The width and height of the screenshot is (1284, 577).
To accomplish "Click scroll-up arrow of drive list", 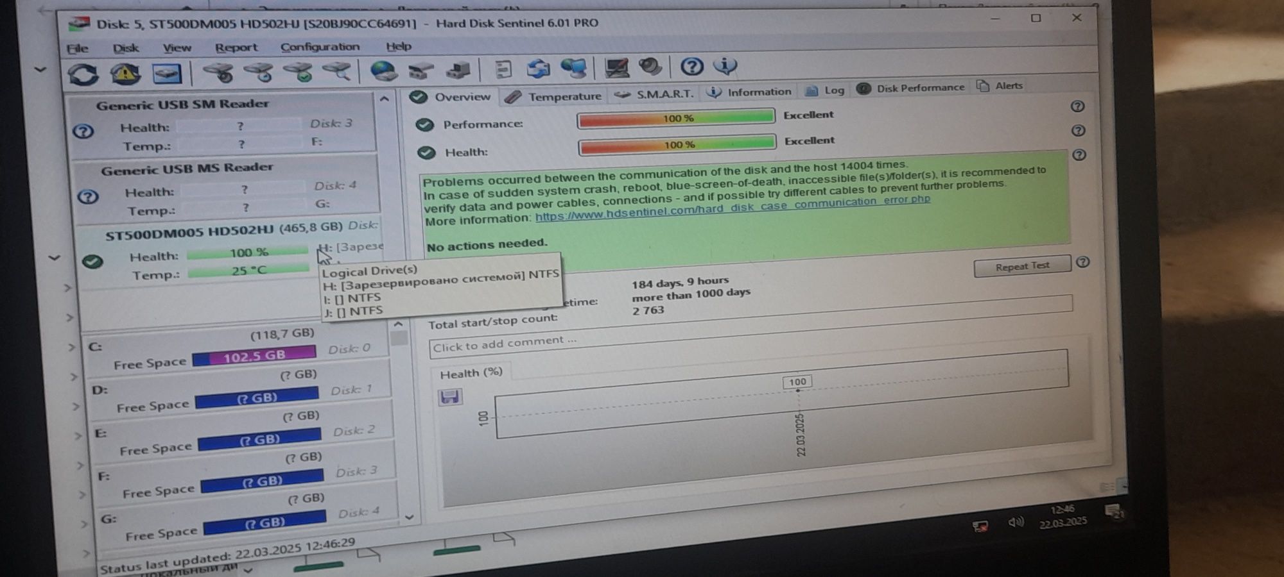I will point(398,324).
